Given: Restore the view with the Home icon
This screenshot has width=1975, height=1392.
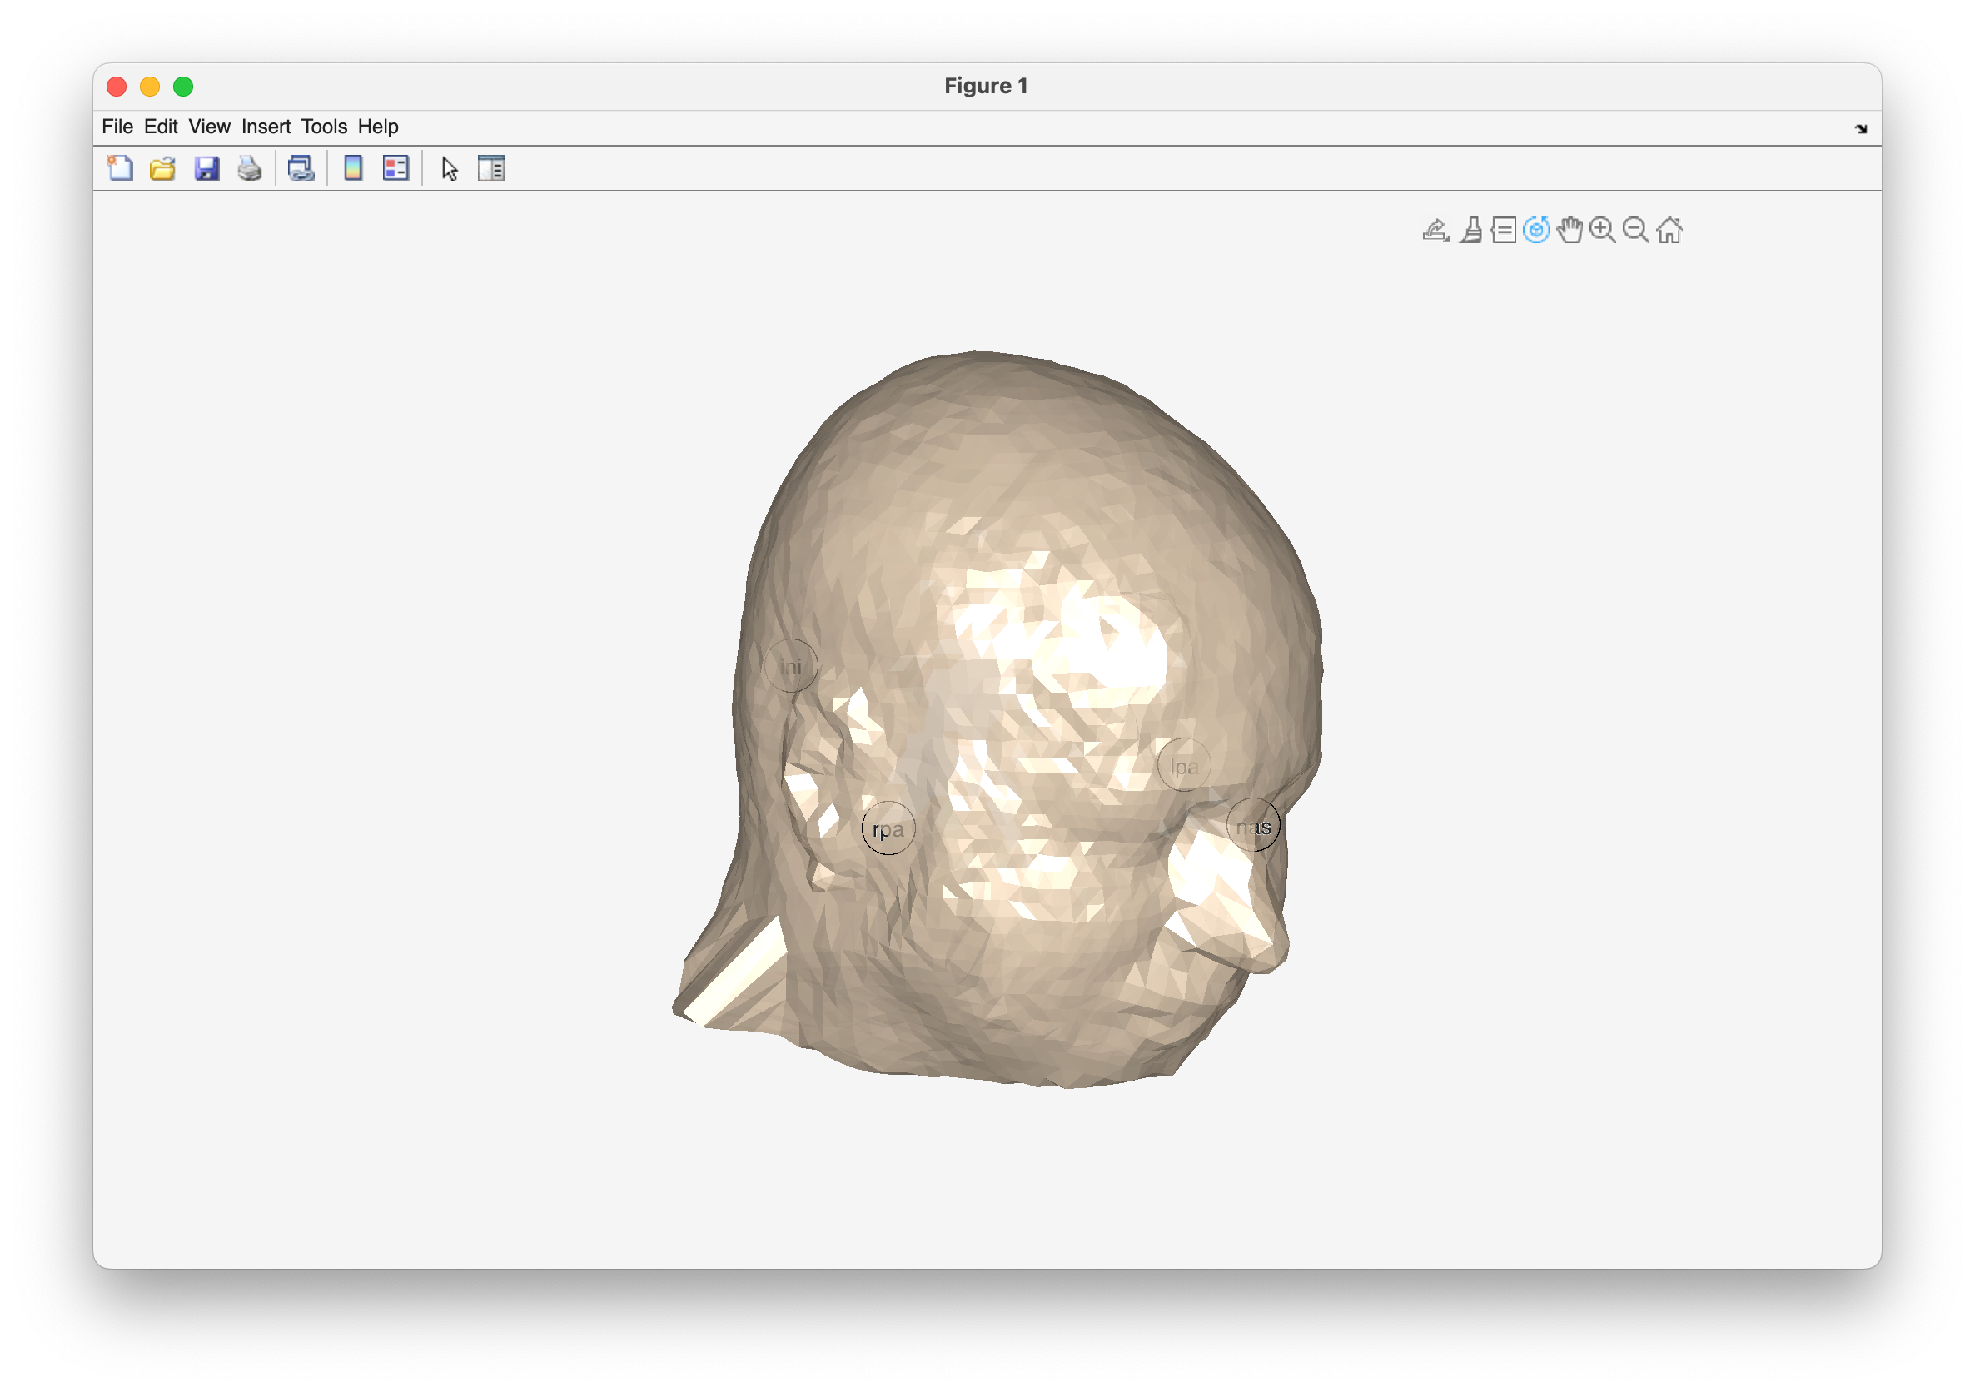Looking at the screenshot, I should pos(1669,230).
